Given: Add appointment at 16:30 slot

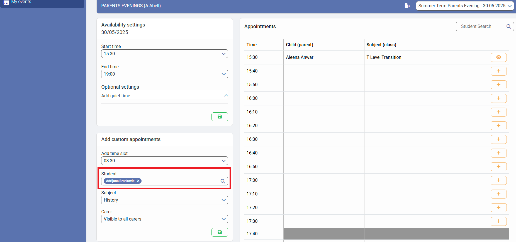Looking at the screenshot, I should tap(498, 139).
